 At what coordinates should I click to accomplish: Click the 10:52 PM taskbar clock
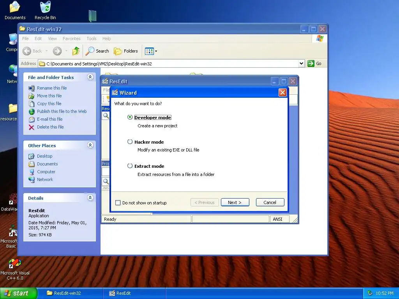tap(385, 293)
